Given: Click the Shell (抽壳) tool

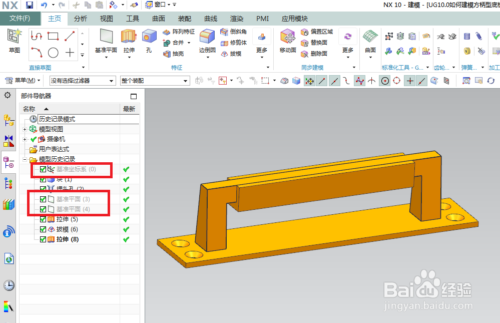Looking at the screenshot, I should click(174, 54).
